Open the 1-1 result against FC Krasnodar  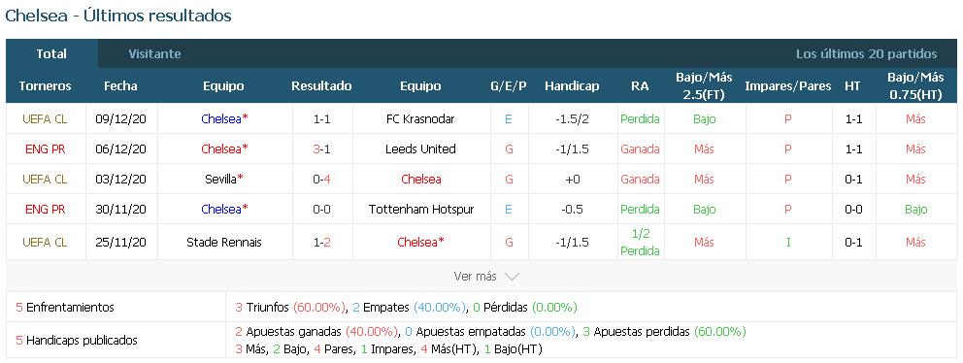click(322, 119)
